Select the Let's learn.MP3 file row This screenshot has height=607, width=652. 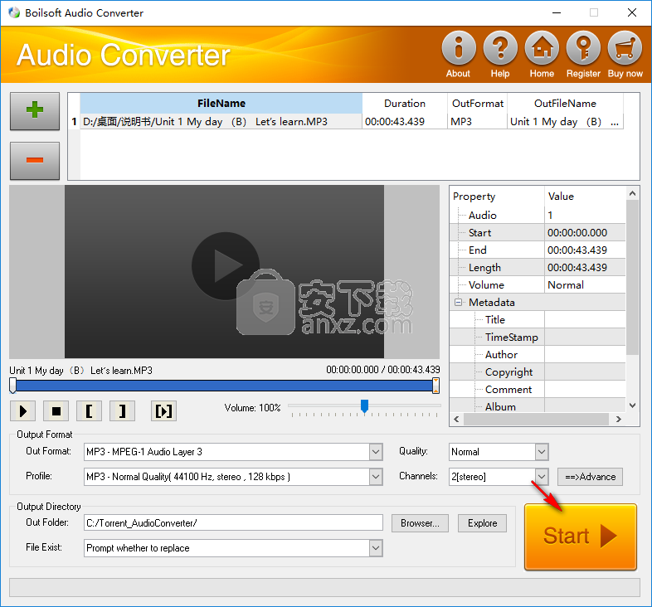221,121
